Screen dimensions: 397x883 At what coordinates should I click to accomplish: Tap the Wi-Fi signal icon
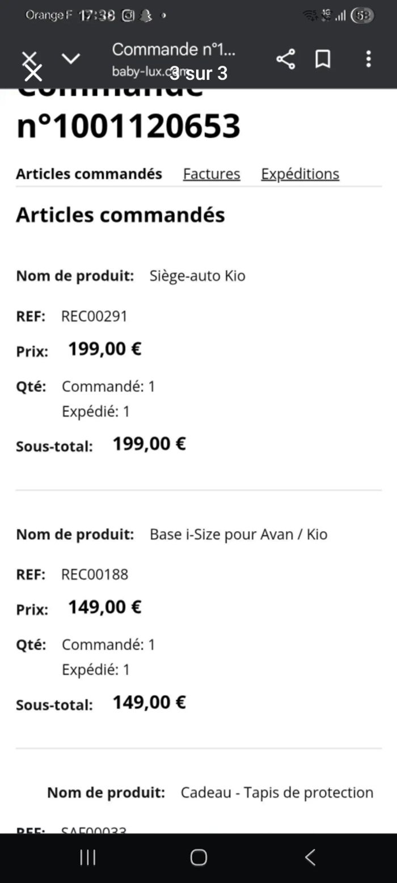311,16
